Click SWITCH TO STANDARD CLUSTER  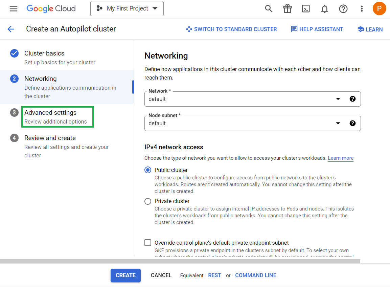(x=231, y=29)
